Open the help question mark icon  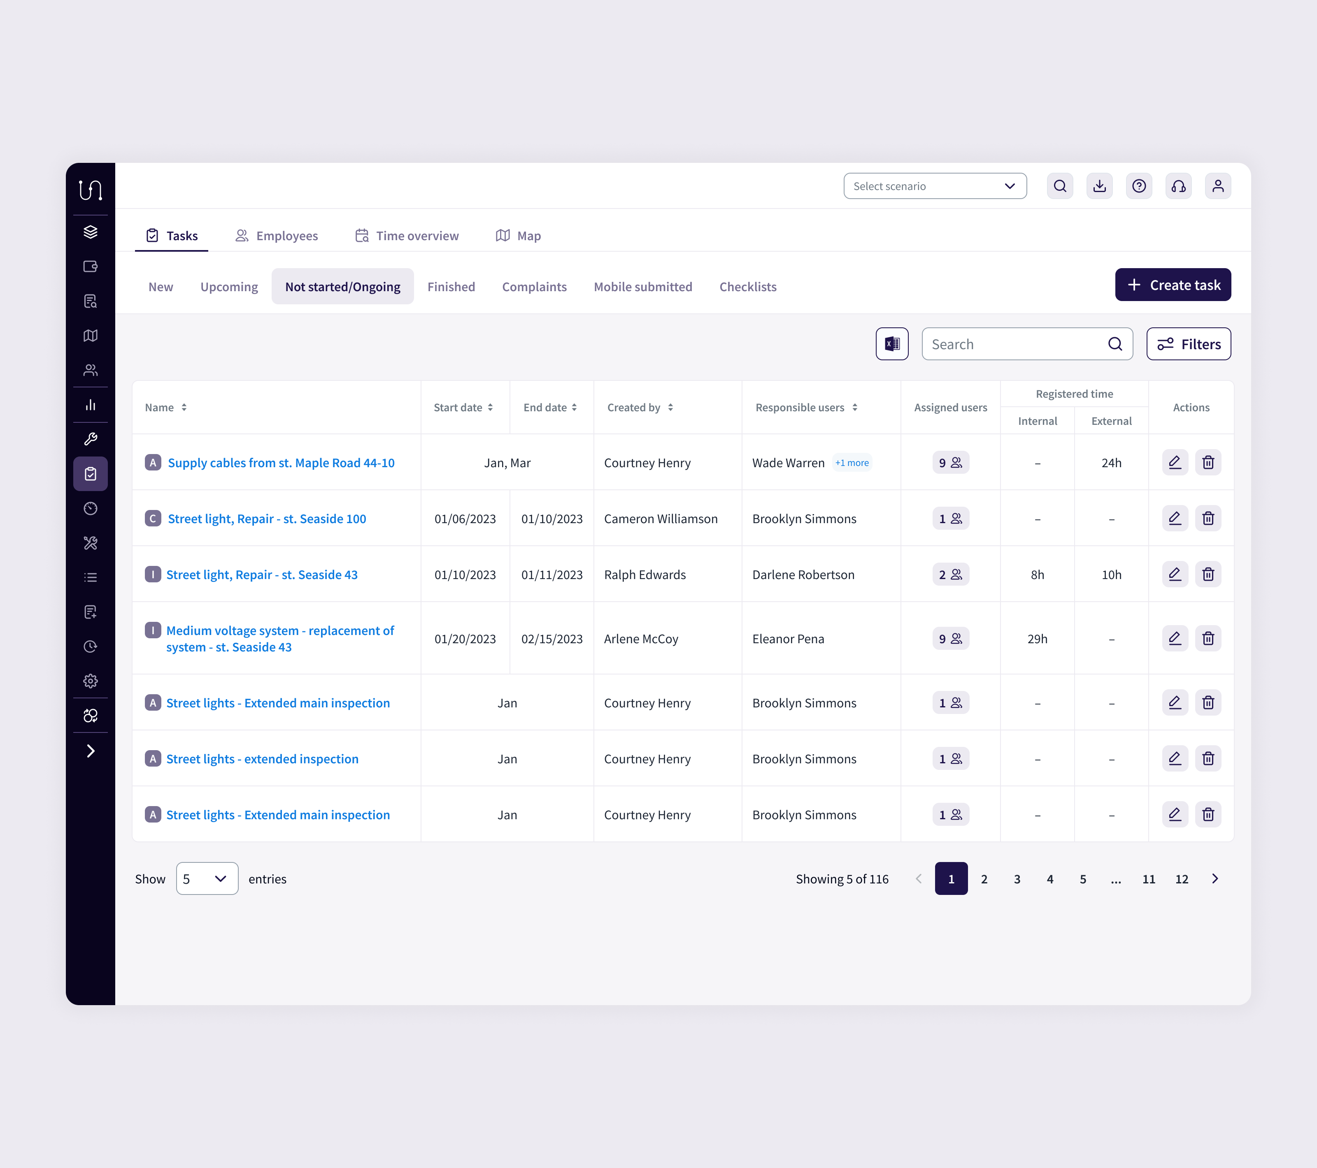coord(1138,186)
